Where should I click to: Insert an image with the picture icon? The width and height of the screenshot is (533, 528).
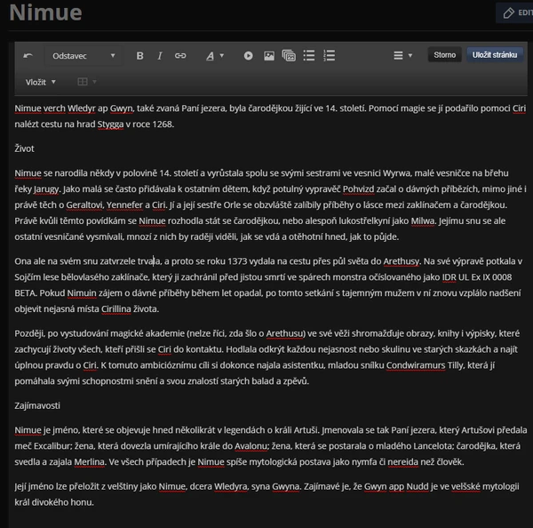(269, 56)
